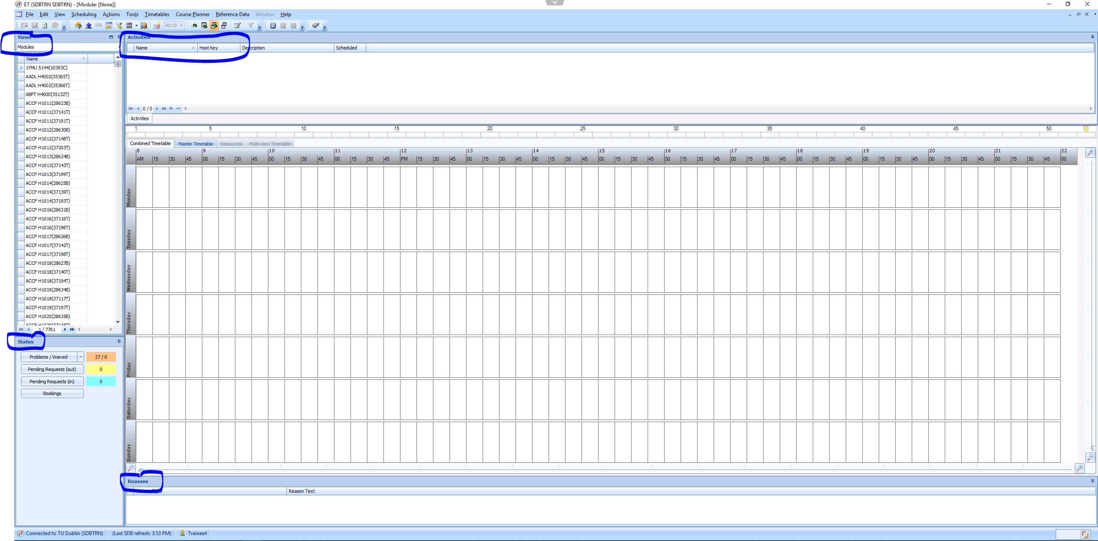Viewport: 1098px width, 541px height.
Task: Select module ACCF H1013(37143T) in list
Action: point(48,165)
